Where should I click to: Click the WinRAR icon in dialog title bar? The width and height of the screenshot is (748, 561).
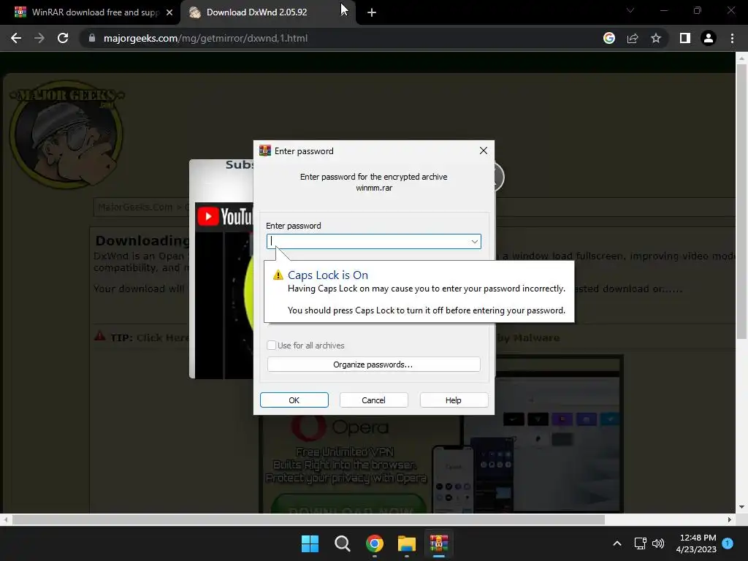[264, 150]
